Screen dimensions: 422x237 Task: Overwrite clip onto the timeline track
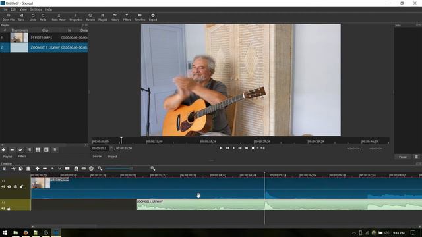67,169
